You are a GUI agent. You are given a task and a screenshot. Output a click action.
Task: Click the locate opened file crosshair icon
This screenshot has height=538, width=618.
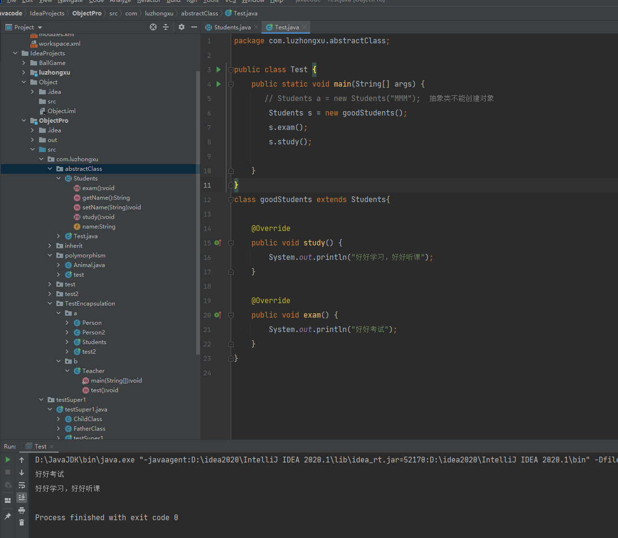(153, 27)
